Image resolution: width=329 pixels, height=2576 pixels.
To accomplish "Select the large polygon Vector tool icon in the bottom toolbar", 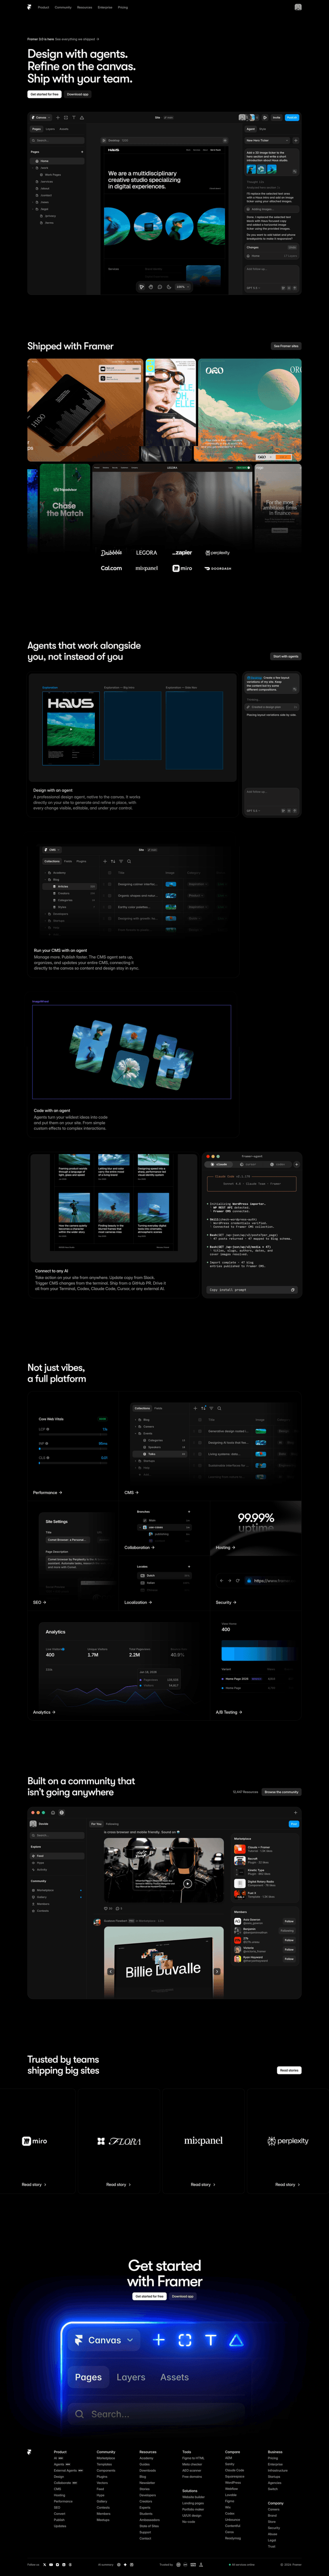I will pos(236,2339).
